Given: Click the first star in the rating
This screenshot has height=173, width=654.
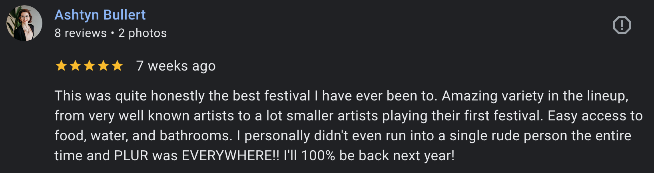Looking at the screenshot, I should point(61,65).
